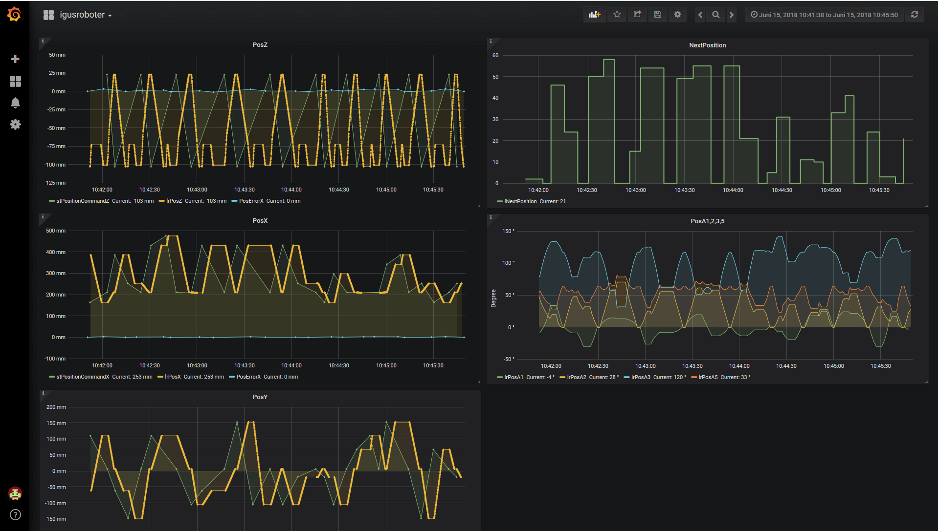The height and width of the screenshot is (531, 938).
Task: Open the time range picker
Action: click(824, 15)
